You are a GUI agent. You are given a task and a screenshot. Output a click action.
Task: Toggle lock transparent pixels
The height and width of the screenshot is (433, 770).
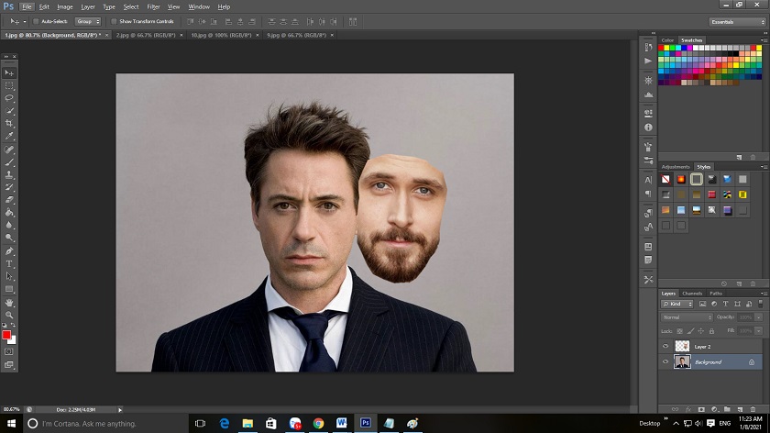tap(679, 331)
